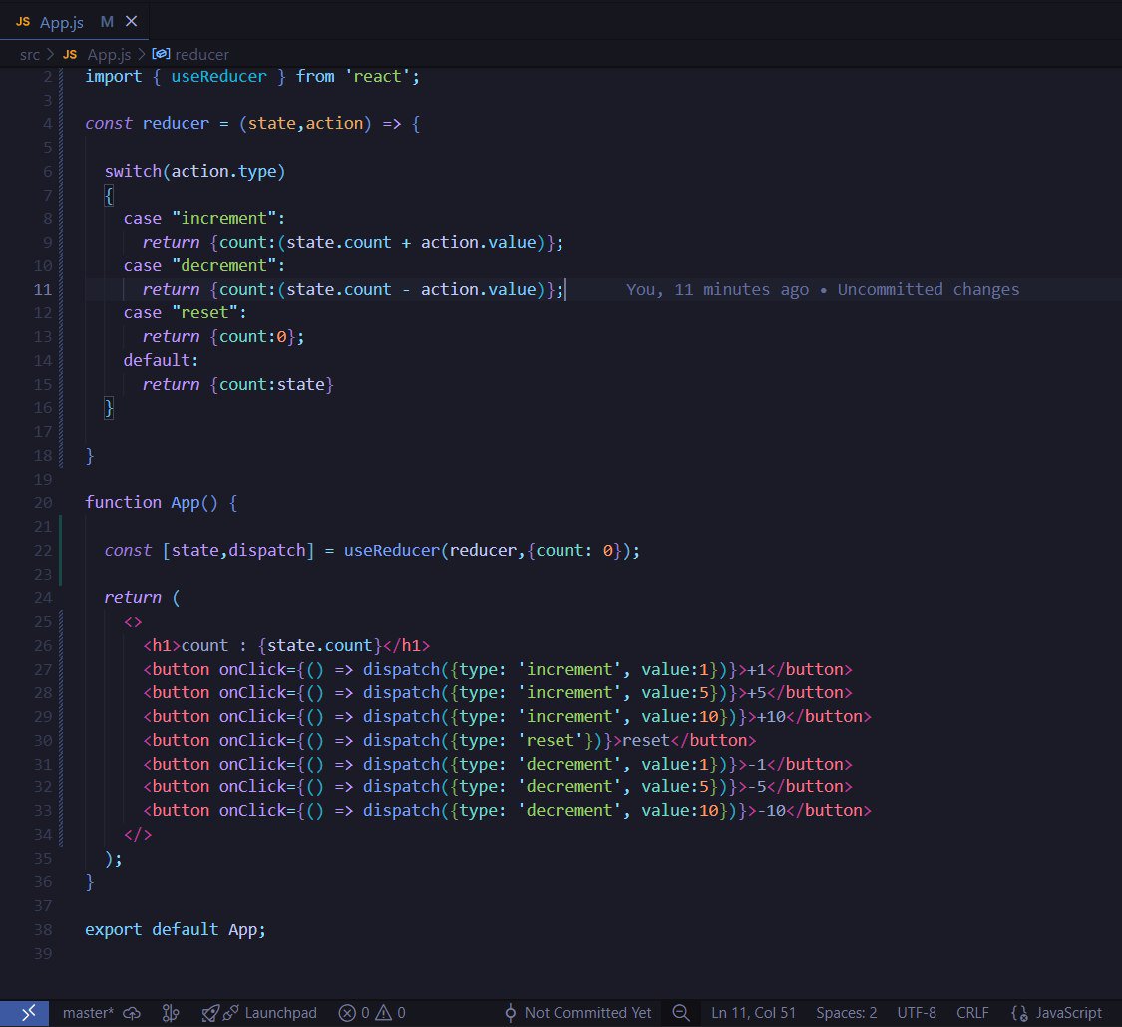Show the warnings count in status bar
The image size is (1122, 1027).
pos(391,1013)
